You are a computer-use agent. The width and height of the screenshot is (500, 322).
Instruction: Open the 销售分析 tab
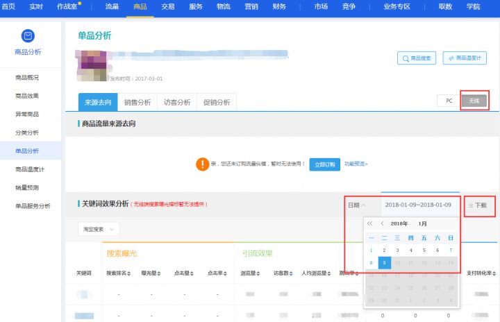[x=137, y=102]
